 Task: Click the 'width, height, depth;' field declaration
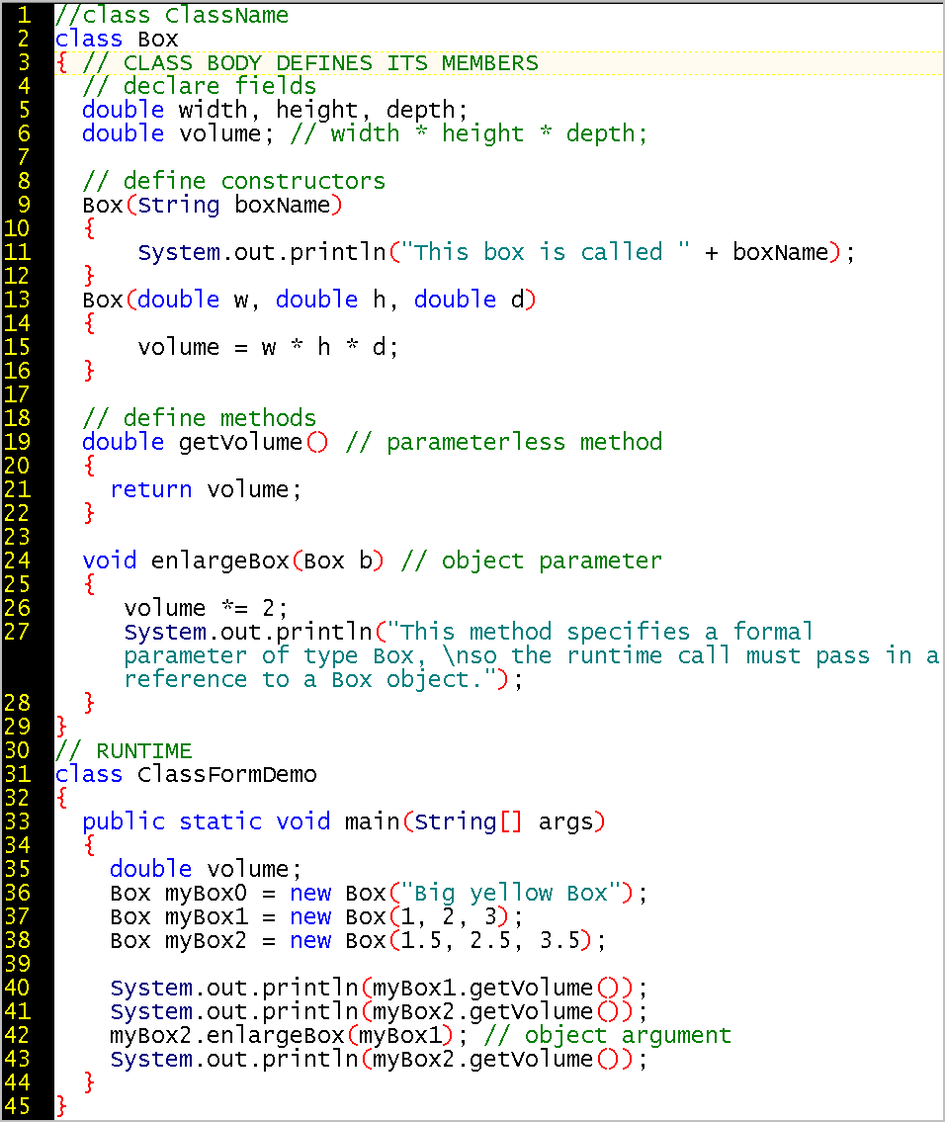[x=322, y=110]
